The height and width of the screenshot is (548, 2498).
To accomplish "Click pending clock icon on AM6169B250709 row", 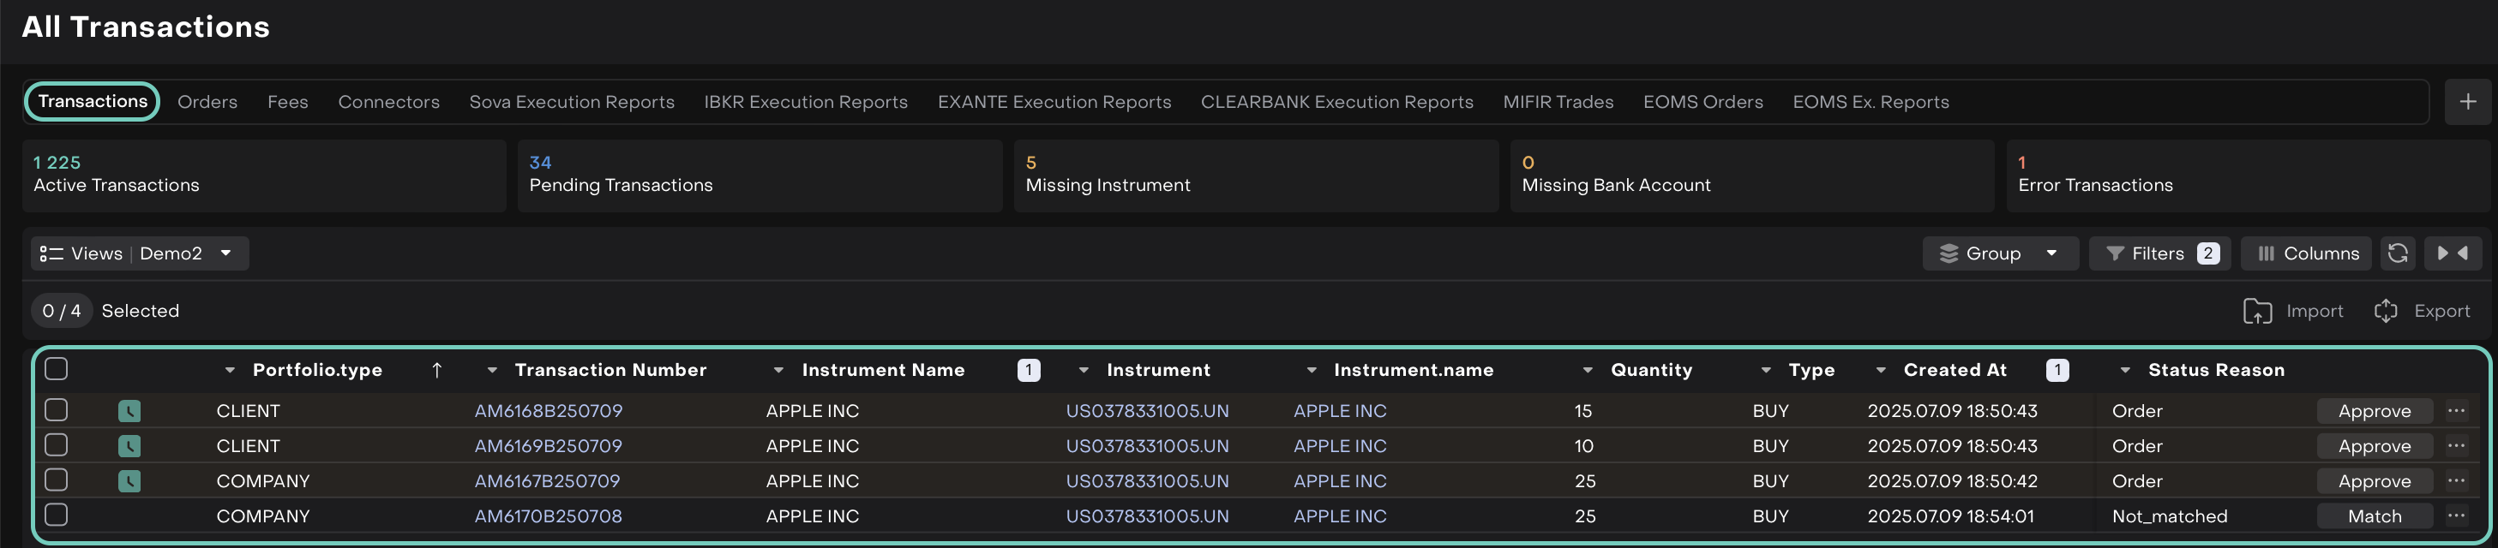I will (x=129, y=446).
